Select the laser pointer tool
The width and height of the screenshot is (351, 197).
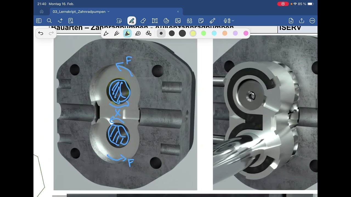click(x=213, y=21)
